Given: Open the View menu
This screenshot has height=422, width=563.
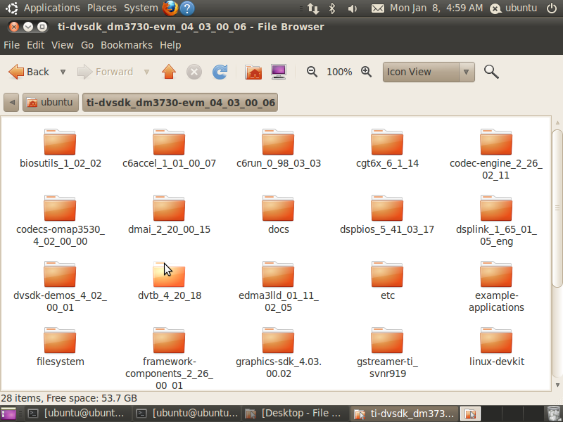Looking at the screenshot, I should (63, 45).
